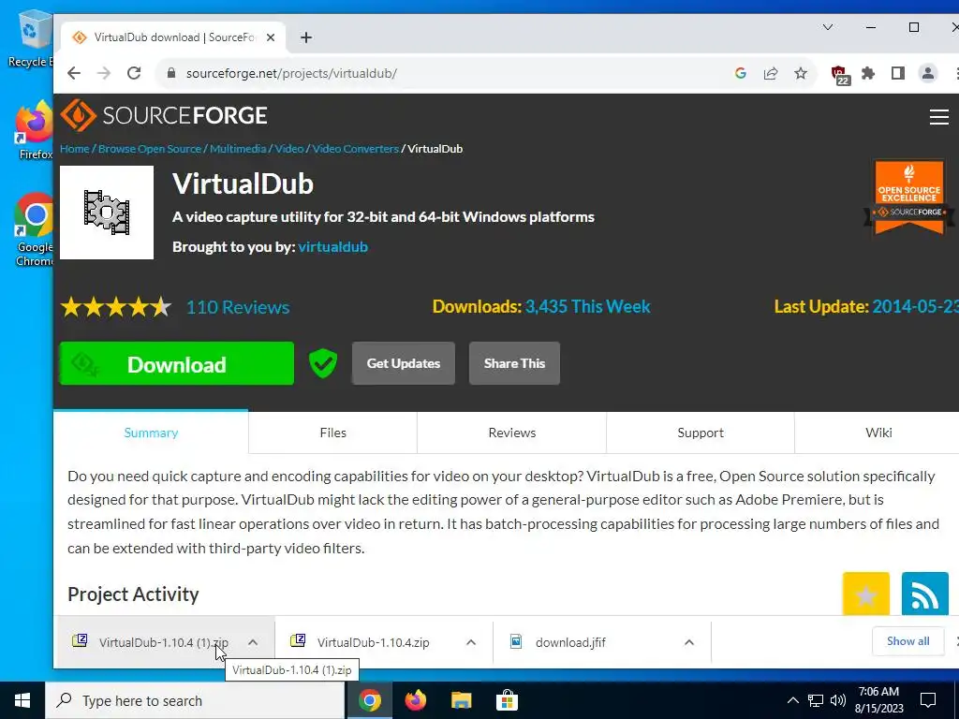Open site info lock icon in address bar
Image resolution: width=959 pixels, height=719 pixels.
[171, 73]
